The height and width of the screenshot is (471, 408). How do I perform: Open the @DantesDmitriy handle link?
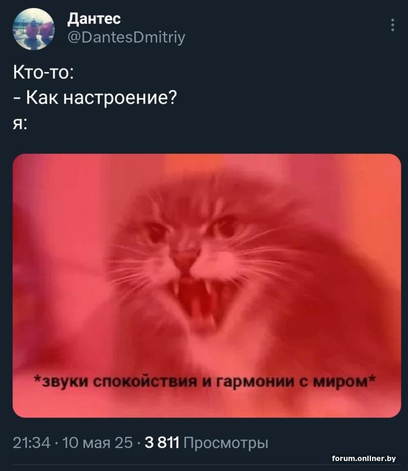click(x=127, y=38)
